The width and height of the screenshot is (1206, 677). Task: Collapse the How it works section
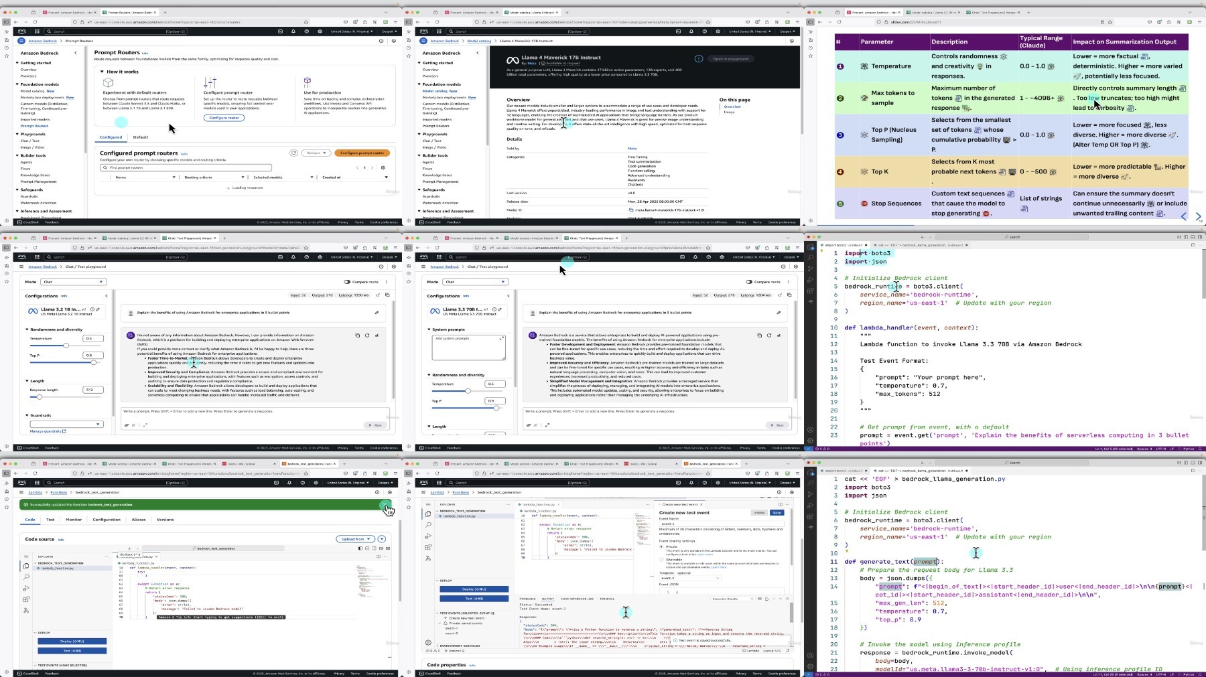[x=103, y=72]
